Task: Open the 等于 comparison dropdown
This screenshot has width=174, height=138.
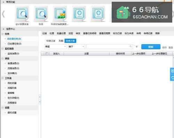Action: pyautogui.click(x=77, y=47)
